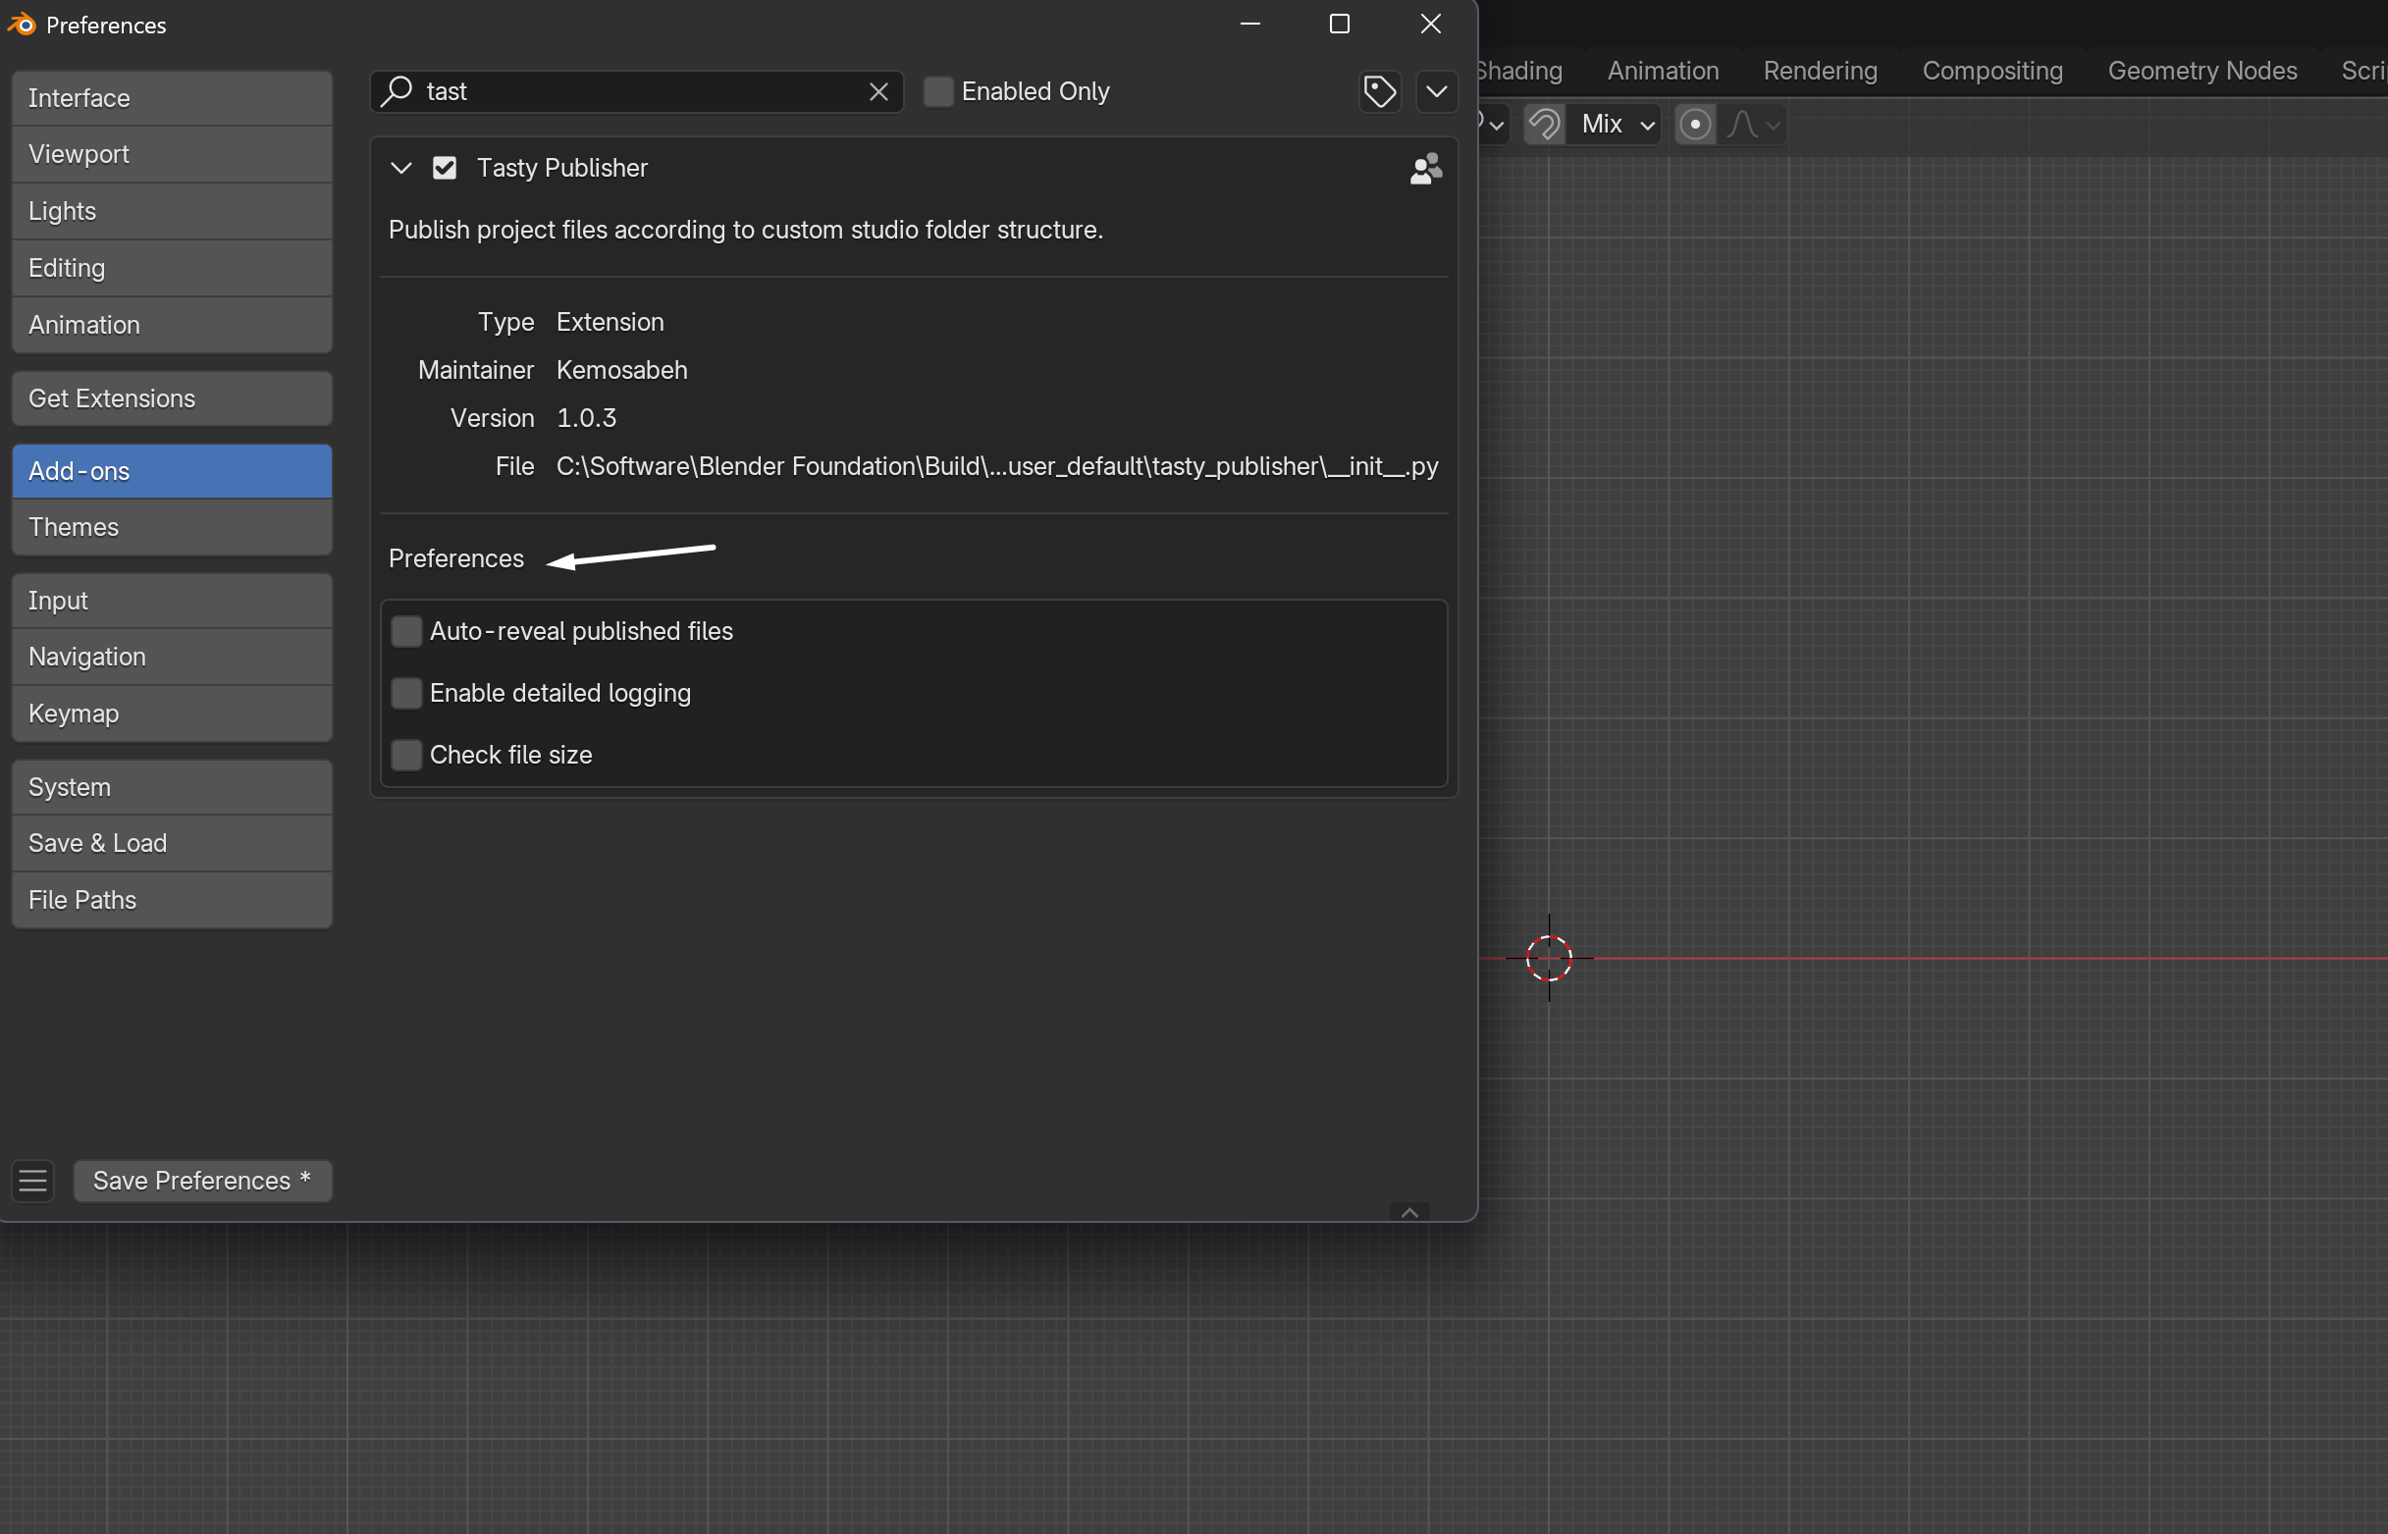Screen dimensions: 2388x1534
Task: Open the Keymap preferences section
Action: (x=172, y=714)
